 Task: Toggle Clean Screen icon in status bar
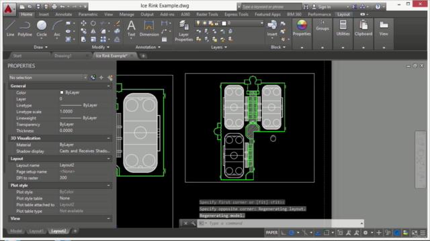pyautogui.click(x=415, y=232)
